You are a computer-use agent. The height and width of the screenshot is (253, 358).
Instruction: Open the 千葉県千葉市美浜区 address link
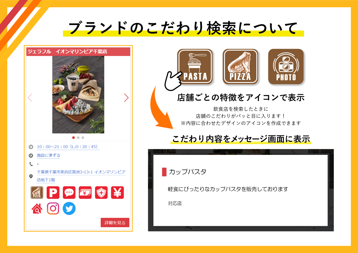81,176
